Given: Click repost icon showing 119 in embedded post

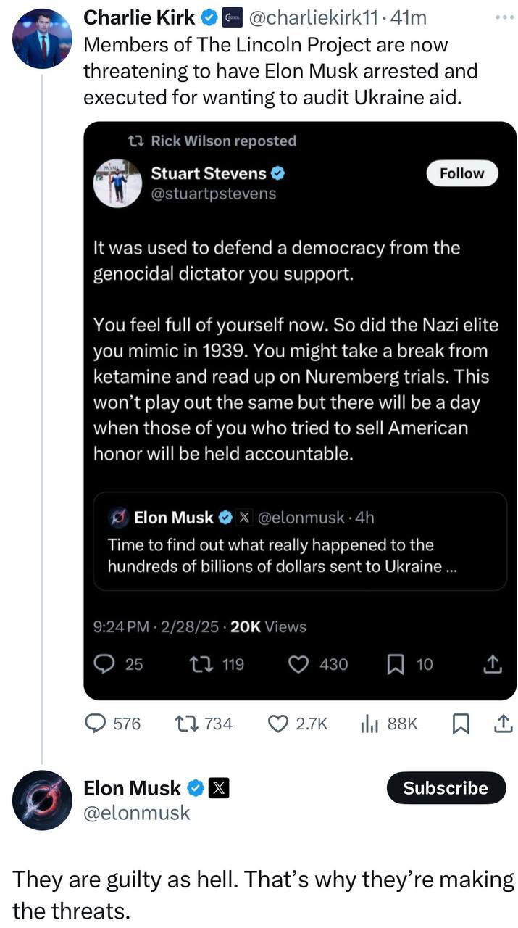Looking at the screenshot, I should pos(197,663).
